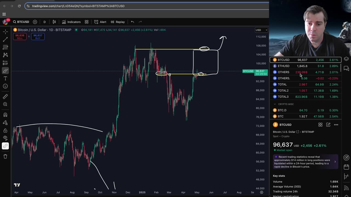Go back in browser history
This screenshot has width=351, height=197.
click(x=5, y=6)
